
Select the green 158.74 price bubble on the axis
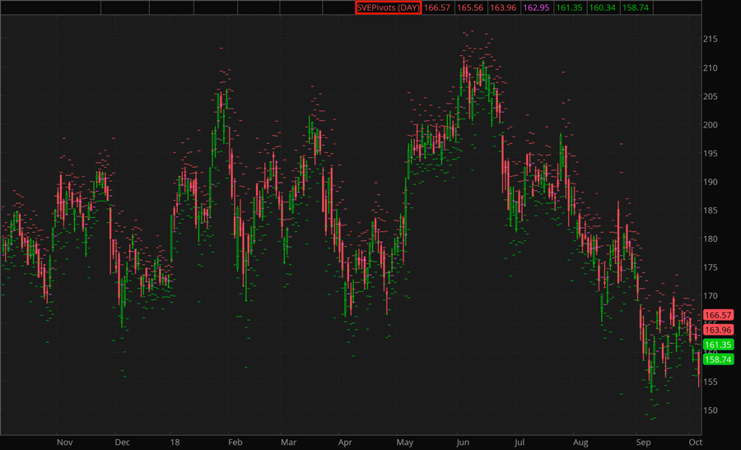coord(718,360)
